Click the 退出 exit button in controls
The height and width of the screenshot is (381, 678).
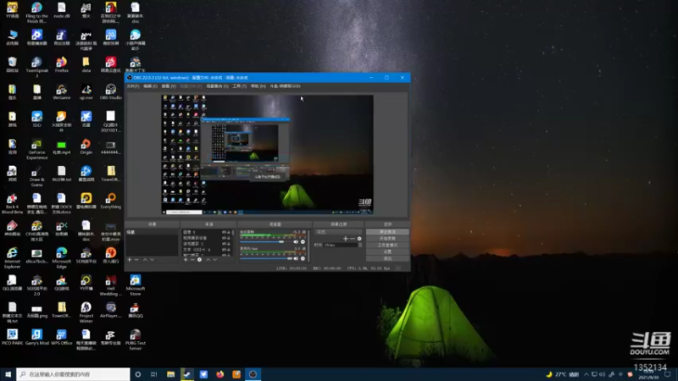pyautogui.click(x=387, y=258)
